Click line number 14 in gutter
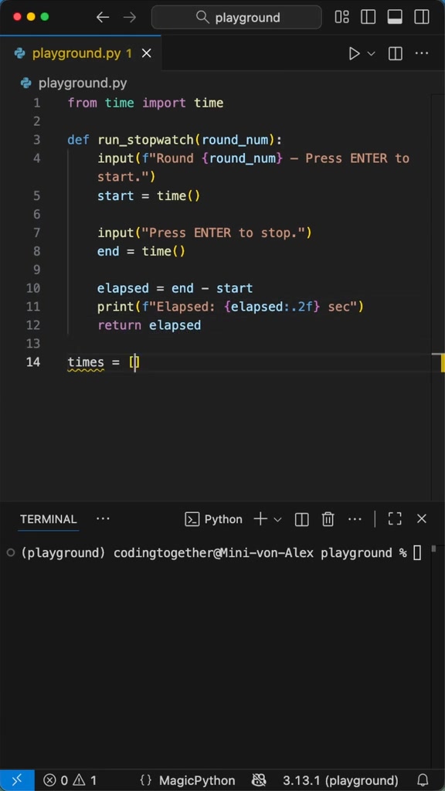 33,362
